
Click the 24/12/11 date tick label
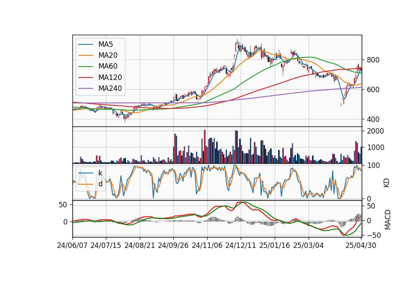pyautogui.click(x=241, y=245)
